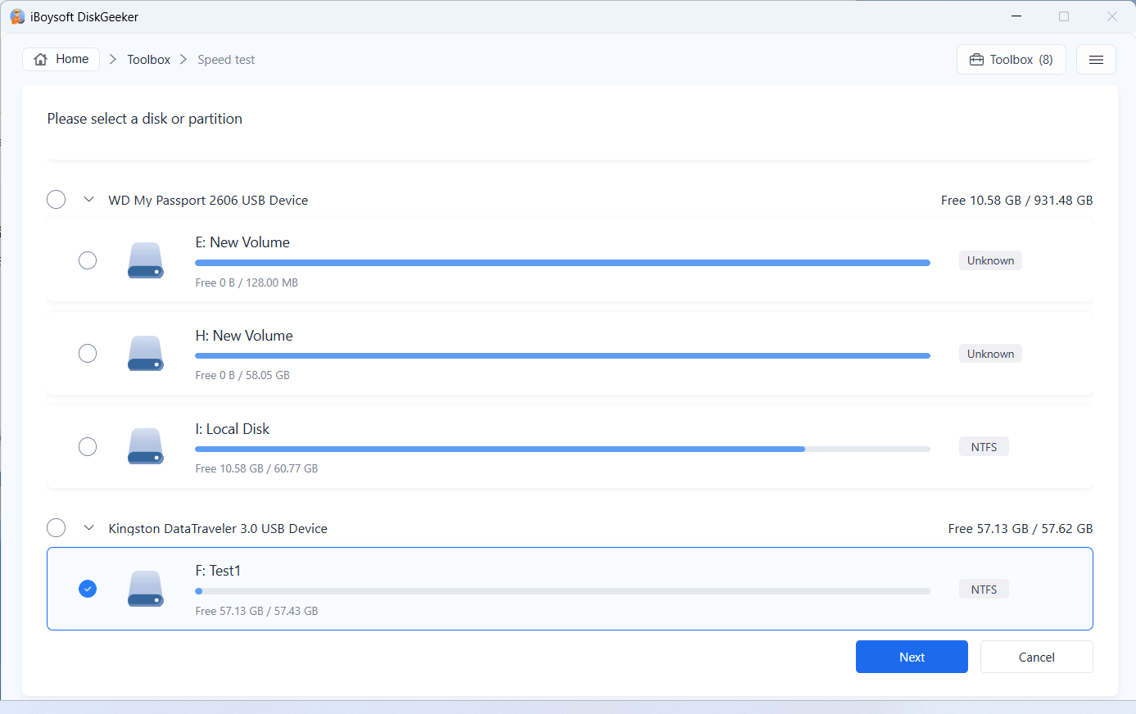The height and width of the screenshot is (714, 1136).
Task: Click the iBoysoft DiskGeeker app logo
Action: click(17, 16)
